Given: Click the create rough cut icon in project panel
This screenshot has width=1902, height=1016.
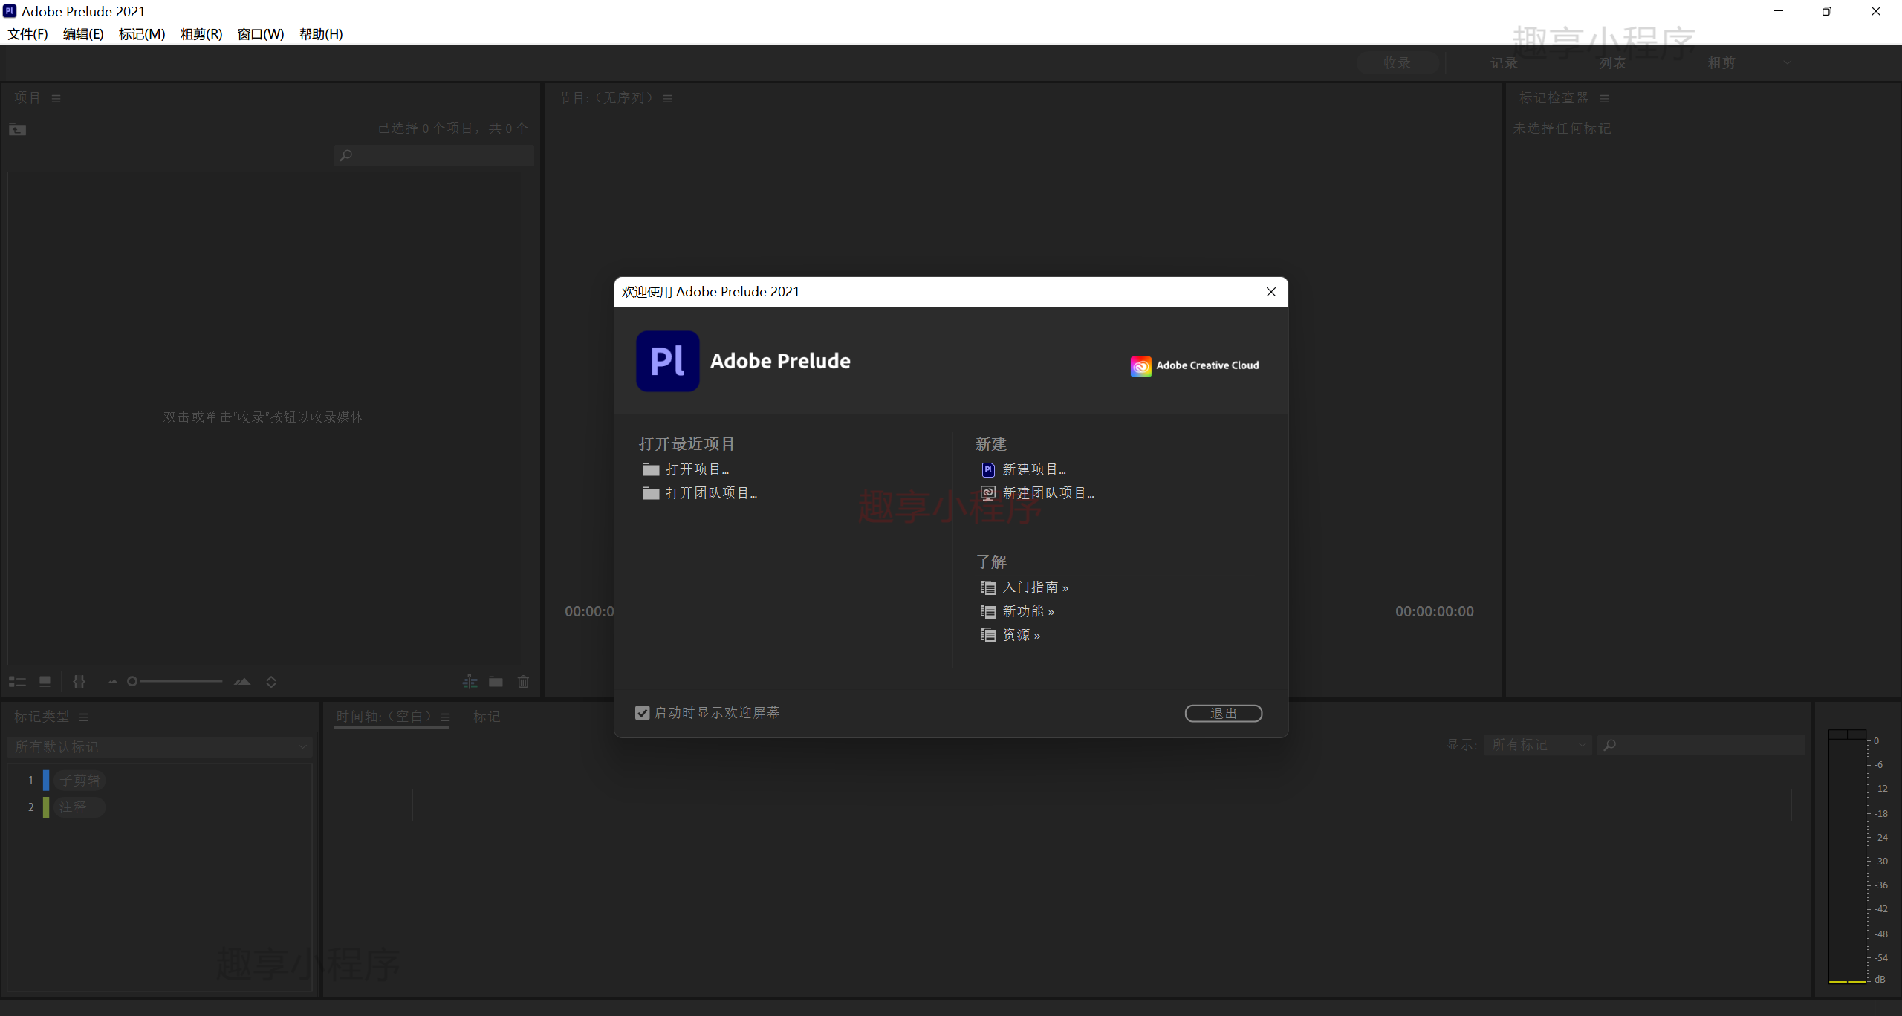Looking at the screenshot, I should click(x=470, y=682).
